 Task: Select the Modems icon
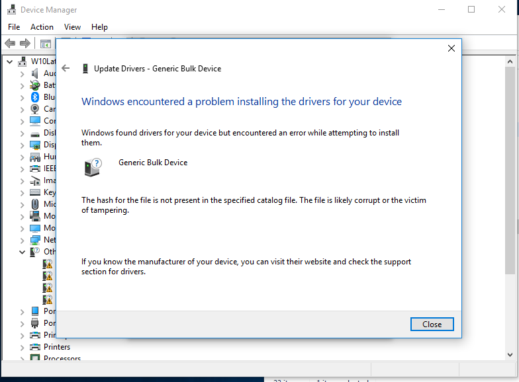pos(34,216)
